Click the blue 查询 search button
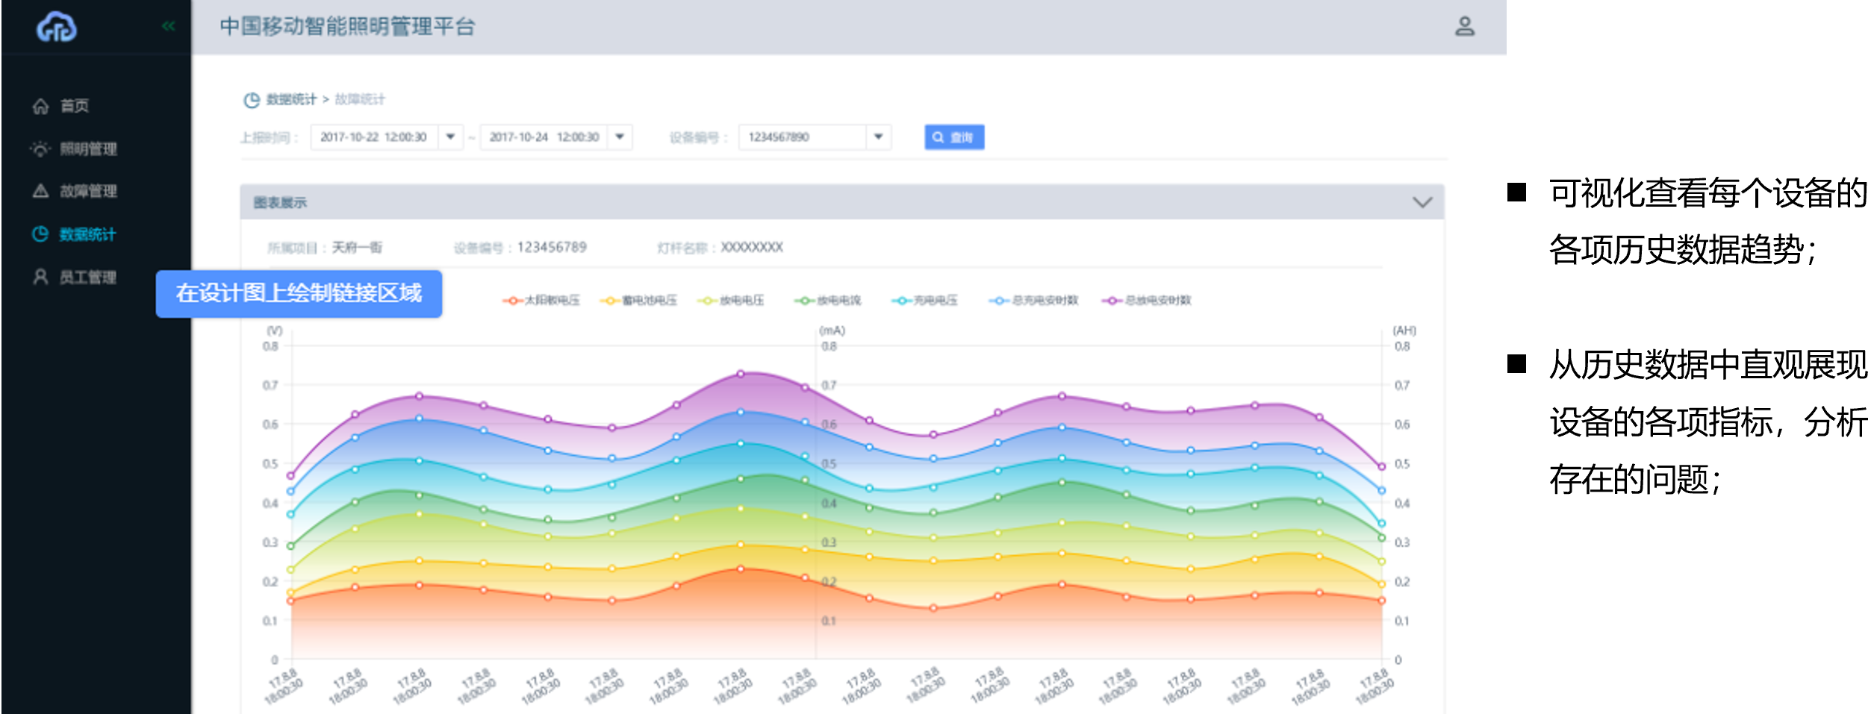 point(954,137)
